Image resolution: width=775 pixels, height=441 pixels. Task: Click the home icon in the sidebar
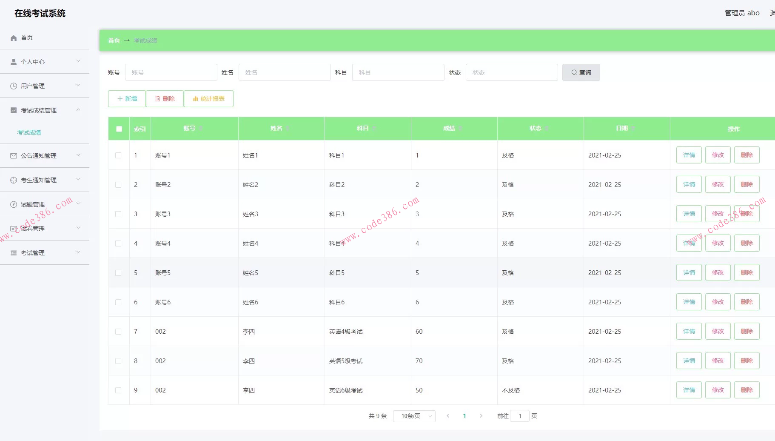click(14, 38)
